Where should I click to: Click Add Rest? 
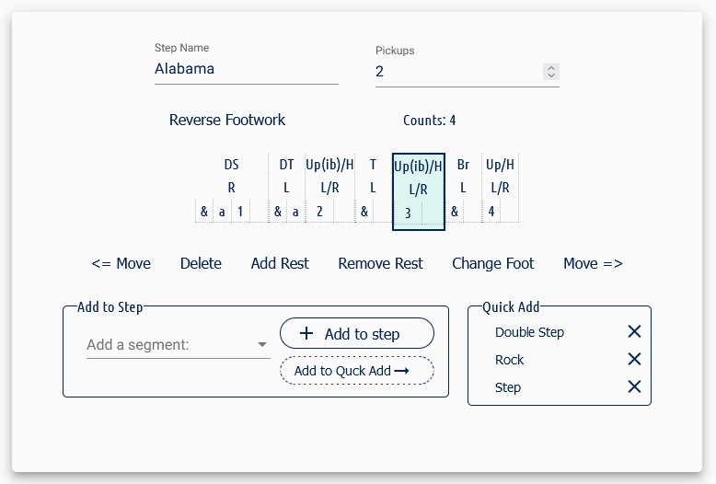click(x=280, y=263)
